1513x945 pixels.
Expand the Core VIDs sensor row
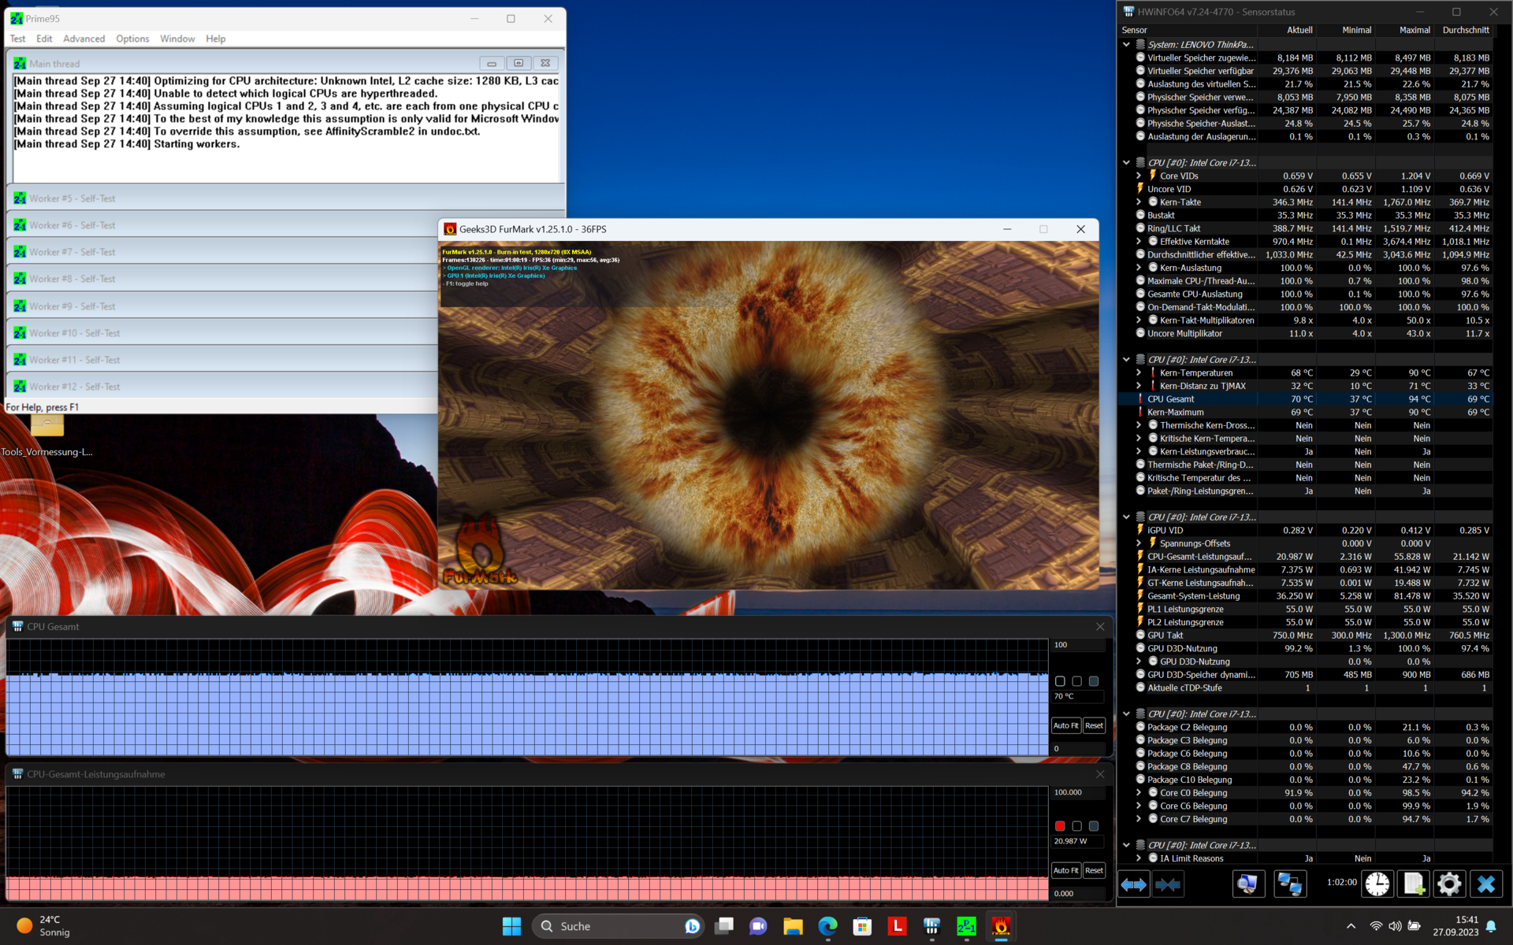(x=1139, y=176)
